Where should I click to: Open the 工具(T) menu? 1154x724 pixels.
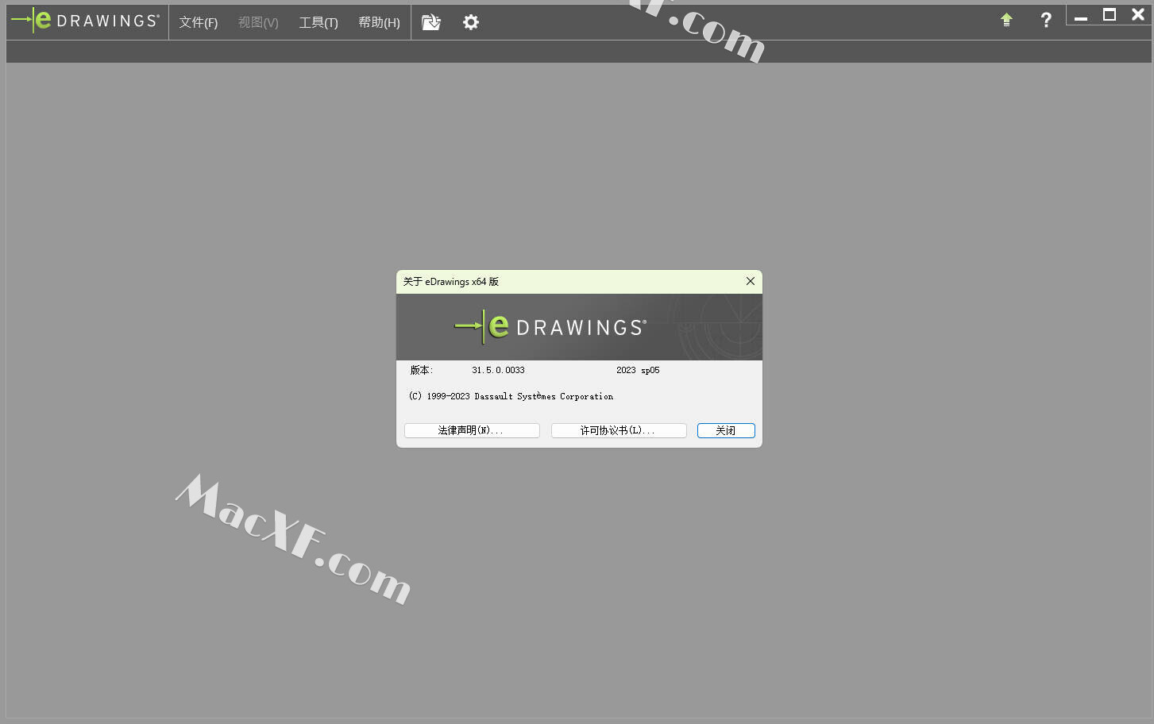(318, 22)
